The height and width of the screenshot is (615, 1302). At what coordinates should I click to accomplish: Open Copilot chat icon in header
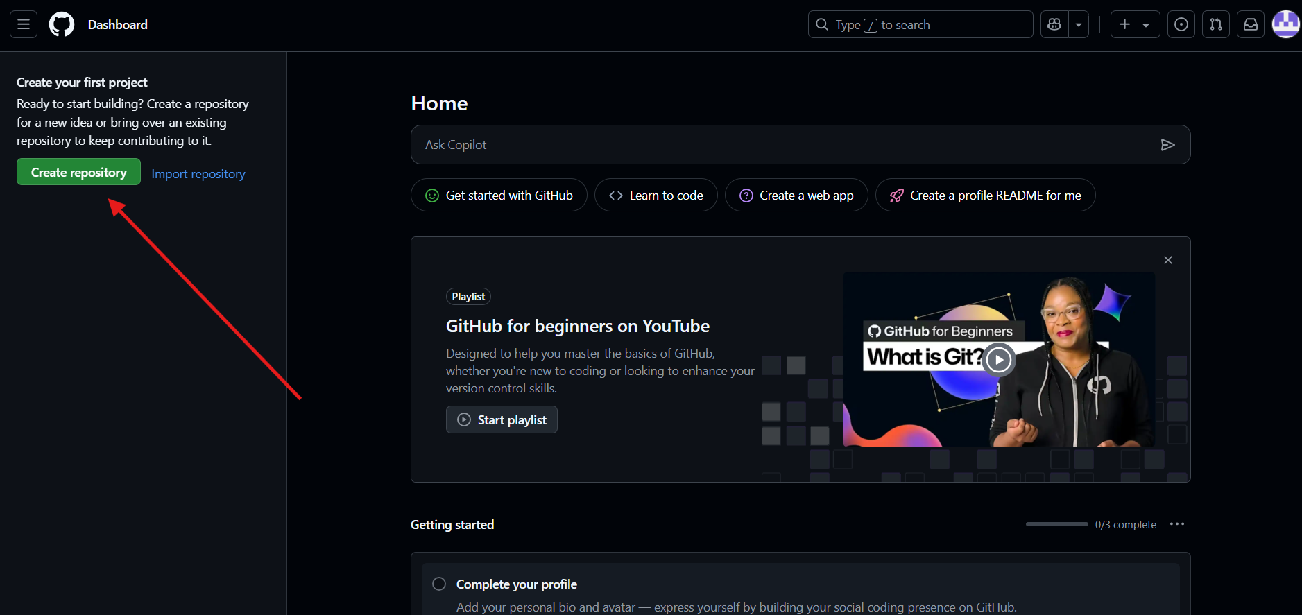tap(1054, 24)
